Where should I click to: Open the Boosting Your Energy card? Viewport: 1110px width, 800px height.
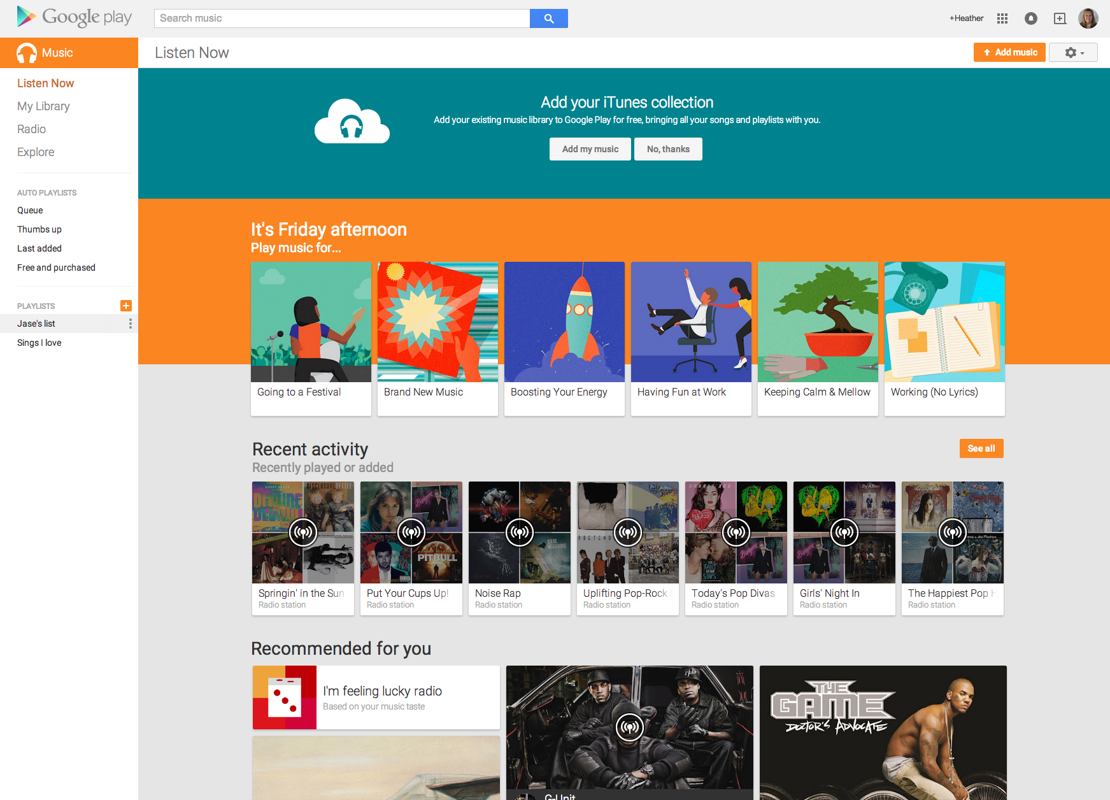564,338
